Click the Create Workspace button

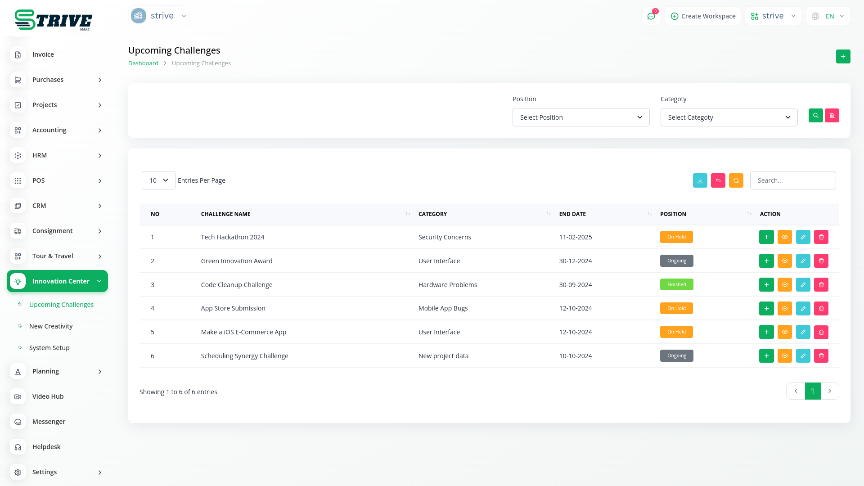coord(703,16)
